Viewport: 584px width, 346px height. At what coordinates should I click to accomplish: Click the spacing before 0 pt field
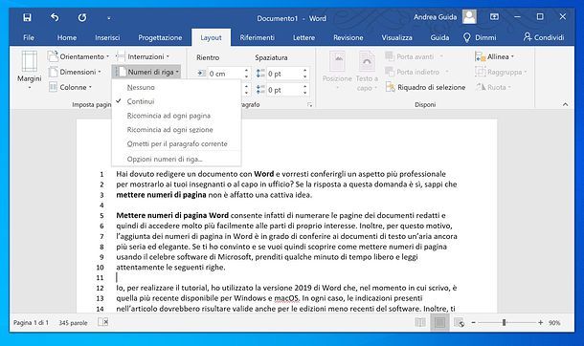(x=284, y=74)
